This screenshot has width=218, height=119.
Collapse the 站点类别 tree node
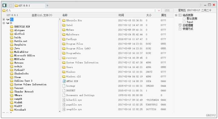pos(176,15)
